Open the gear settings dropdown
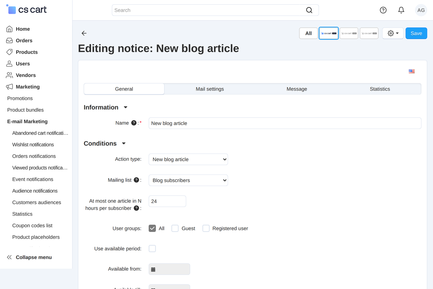 (393, 33)
